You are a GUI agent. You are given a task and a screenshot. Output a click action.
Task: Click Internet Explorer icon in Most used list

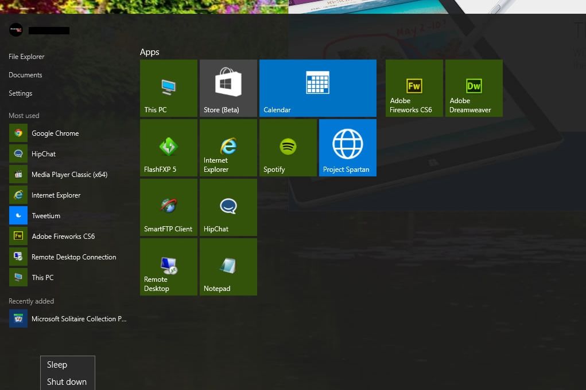pyautogui.click(x=18, y=195)
